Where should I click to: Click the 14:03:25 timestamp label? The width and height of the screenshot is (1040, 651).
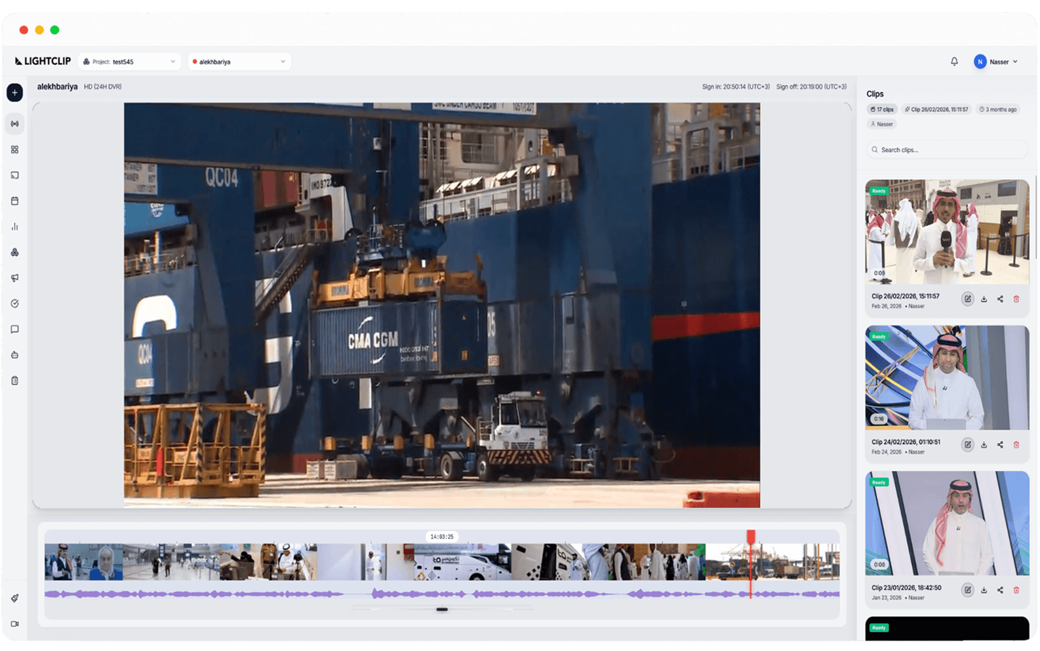pos(441,537)
